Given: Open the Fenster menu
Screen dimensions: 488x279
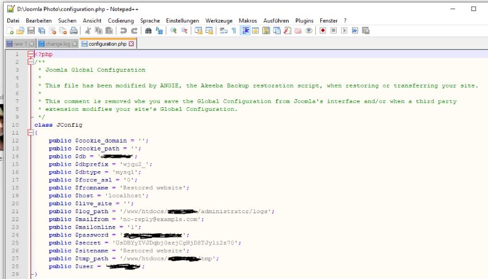Looking at the screenshot, I should click(329, 21).
